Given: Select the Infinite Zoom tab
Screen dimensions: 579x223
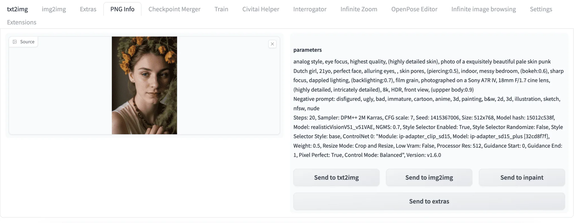Looking at the screenshot, I should pyautogui.click(x=358, y=9).
